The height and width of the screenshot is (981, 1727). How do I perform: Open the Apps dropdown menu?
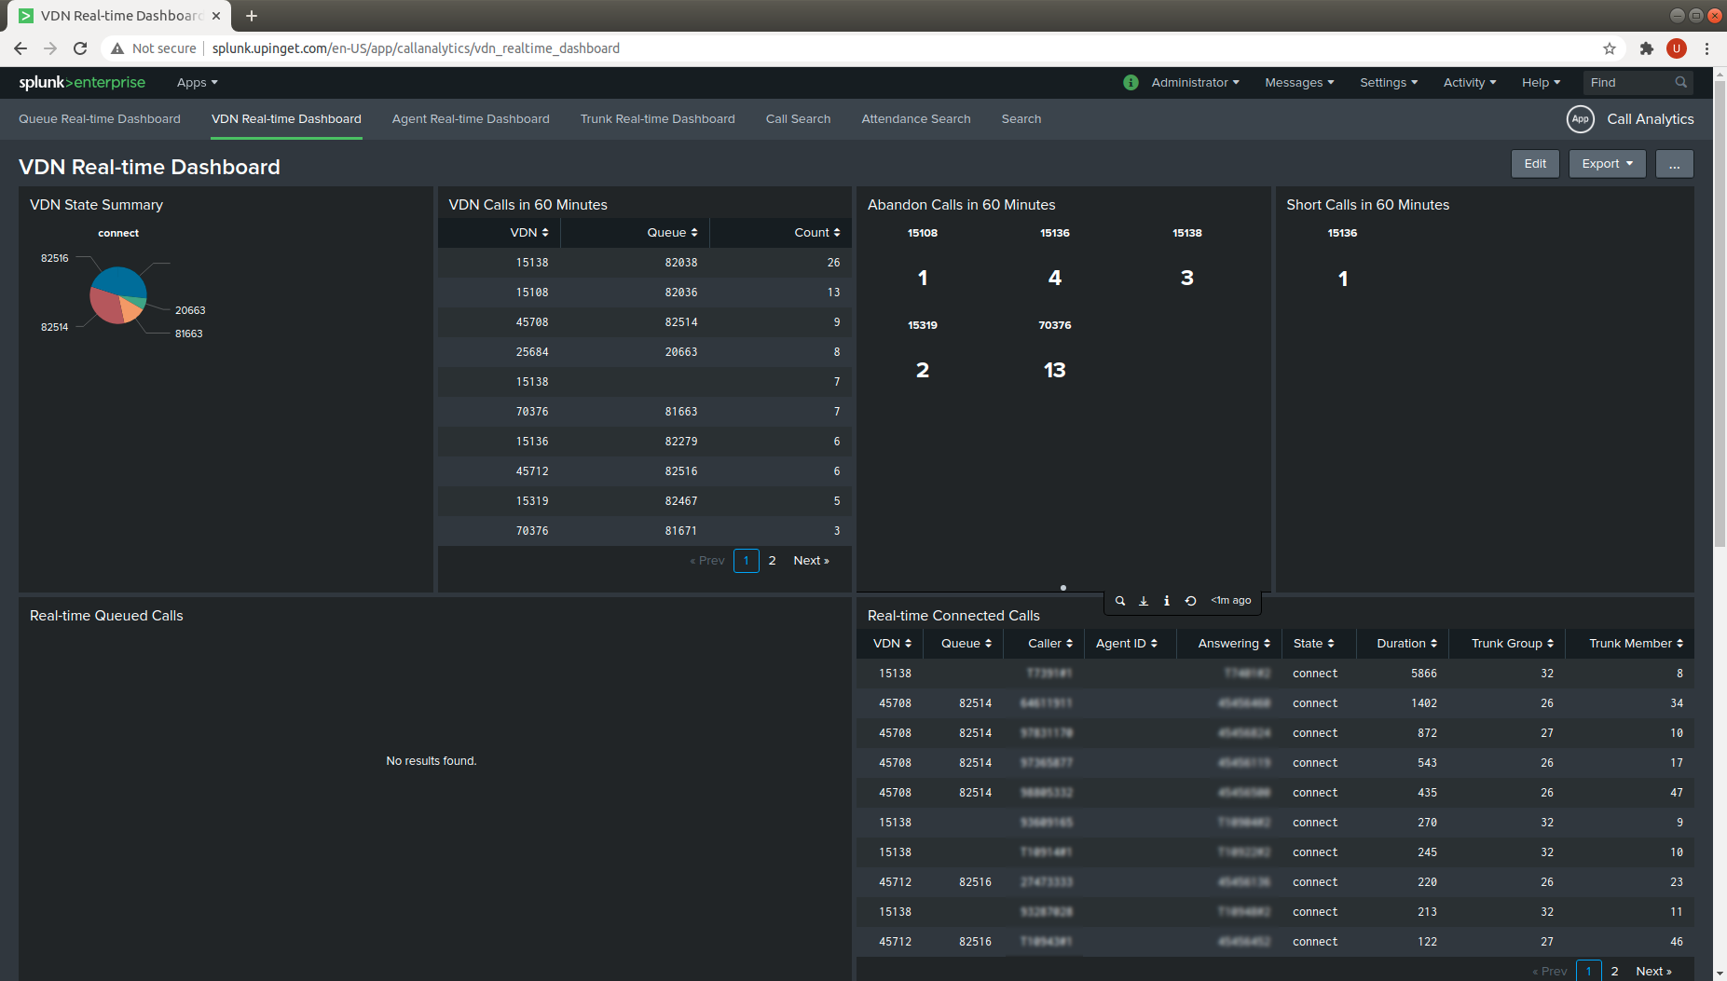point(198,82)
